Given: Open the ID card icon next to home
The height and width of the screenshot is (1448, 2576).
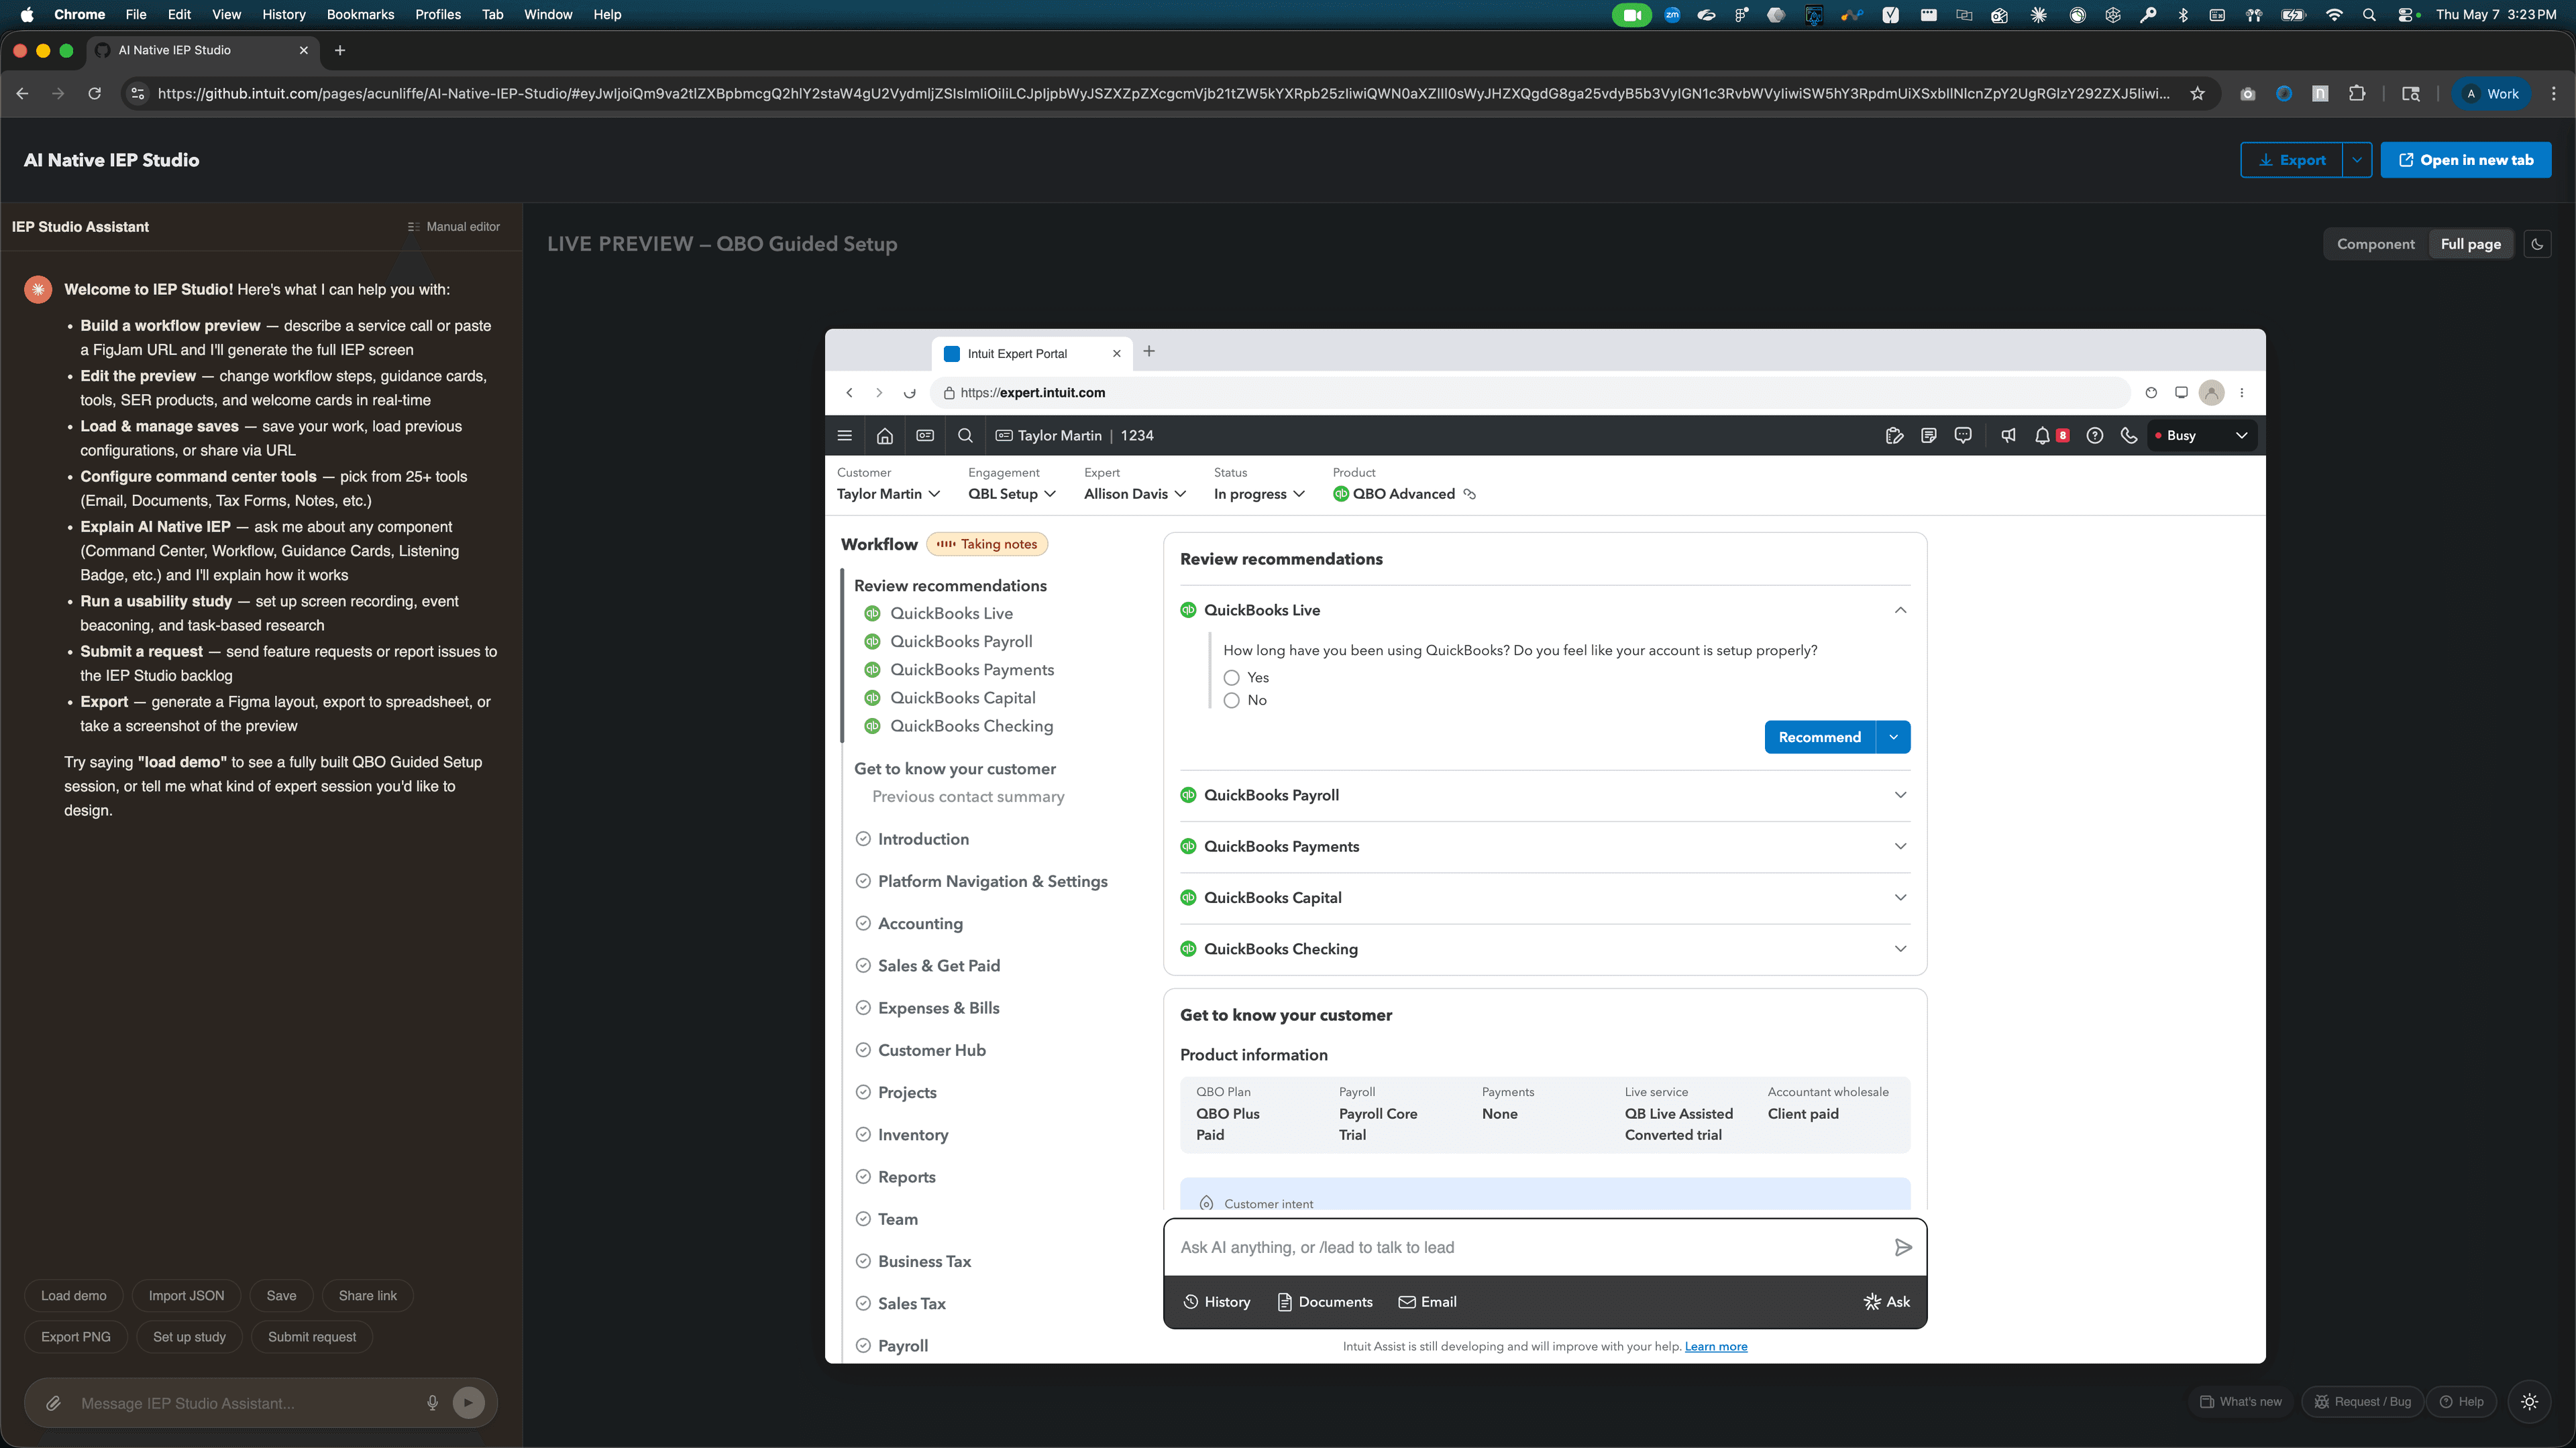Looking at the screenshot, I should coord(925,436).
